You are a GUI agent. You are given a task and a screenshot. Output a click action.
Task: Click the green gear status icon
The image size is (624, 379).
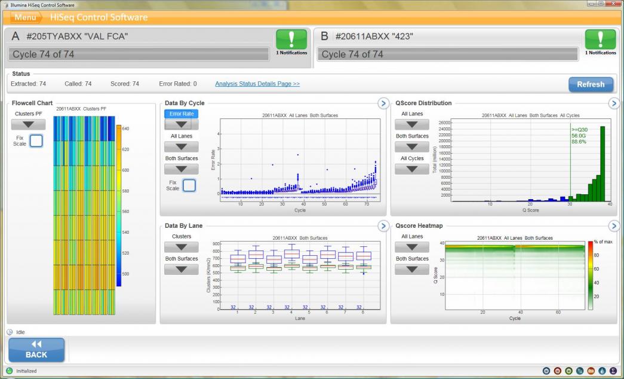pyautogui.click(x=568, y=371)
